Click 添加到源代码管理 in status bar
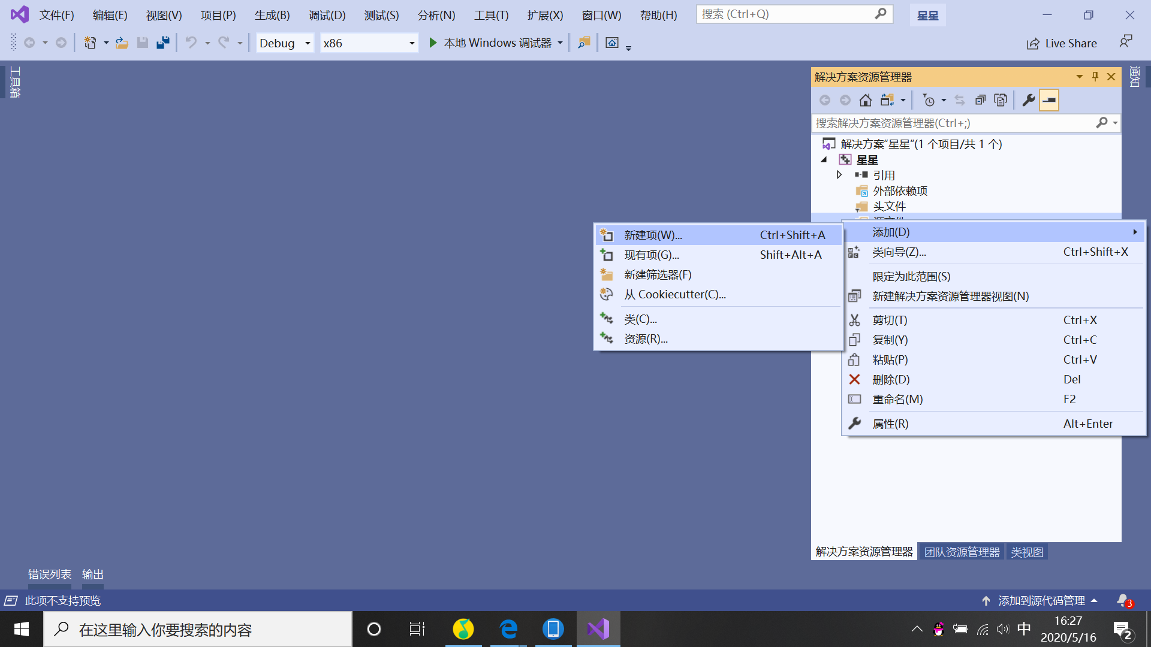The image size is (1151, 647). coord(1041,600)
